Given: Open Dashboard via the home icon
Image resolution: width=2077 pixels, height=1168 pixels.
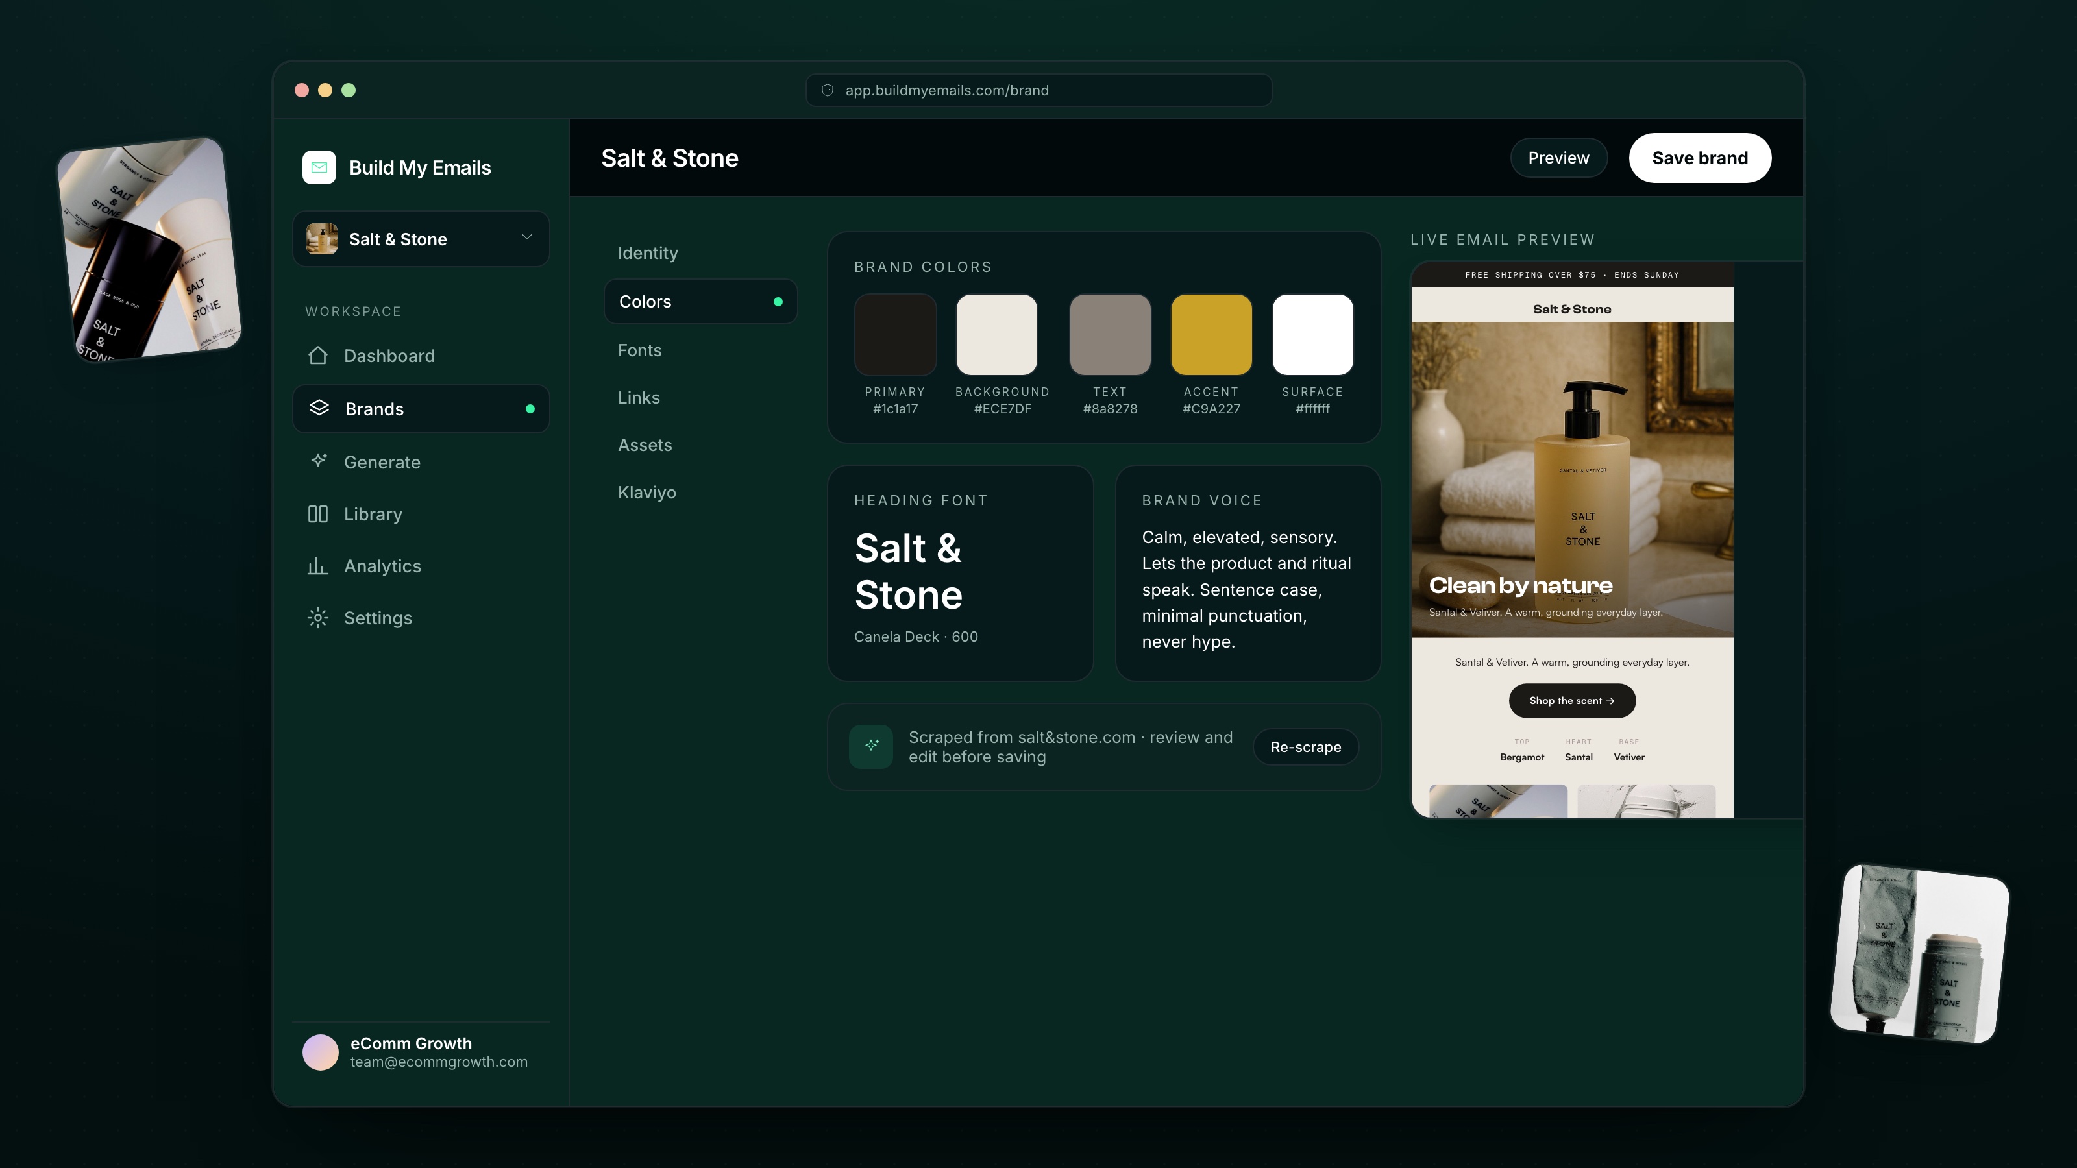Looking at the screenshot, I should tap(317, 356).
